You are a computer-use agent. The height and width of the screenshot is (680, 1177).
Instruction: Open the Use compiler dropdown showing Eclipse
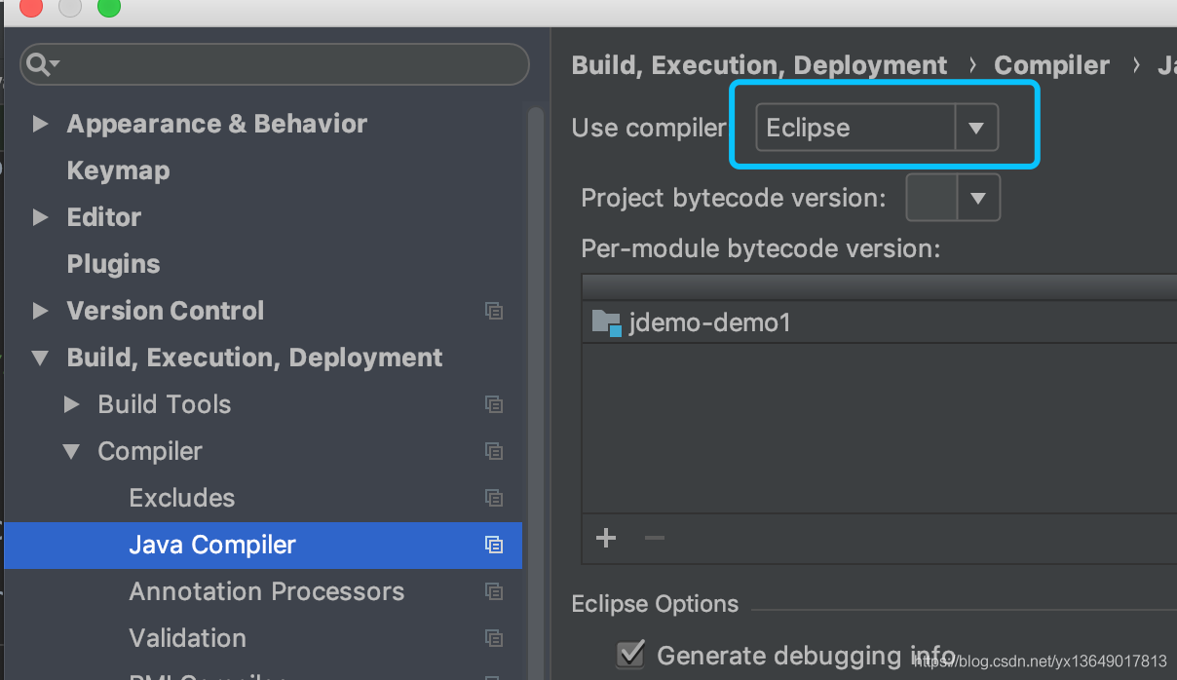tap(877, 128)
